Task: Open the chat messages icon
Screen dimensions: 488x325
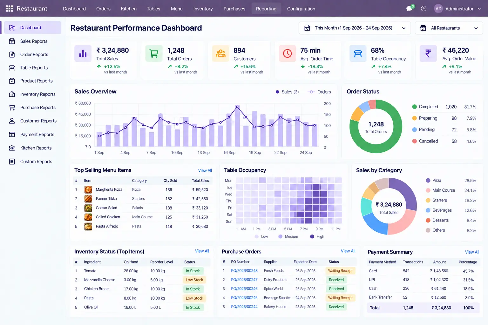Action: pos(410,9)
